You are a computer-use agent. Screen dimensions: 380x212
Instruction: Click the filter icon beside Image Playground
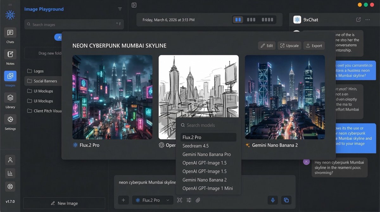120,9
